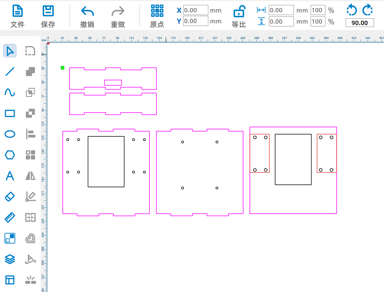Click the green square marker on canvas
This screenshot has width=384, height=292.
click(x=63, y=68)
